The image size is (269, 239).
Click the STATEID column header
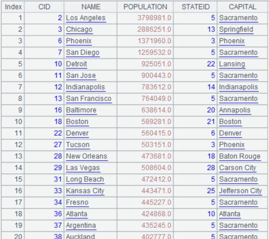point(196,7)
